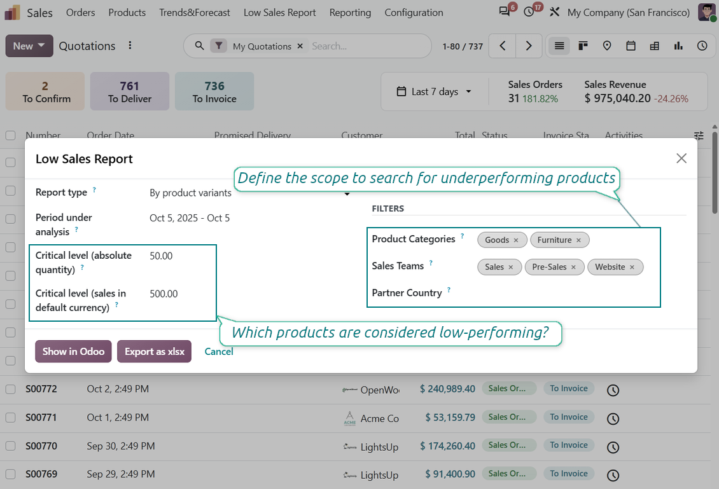Remove the Furniture category tag
Image resolution: width=719 pixels, height=489 pixels.
578,240
